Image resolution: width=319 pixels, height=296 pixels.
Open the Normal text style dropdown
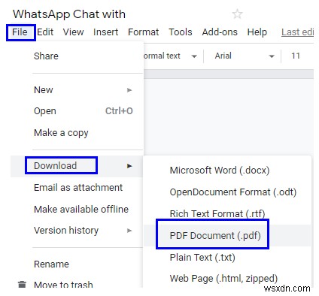click(171, 56)
